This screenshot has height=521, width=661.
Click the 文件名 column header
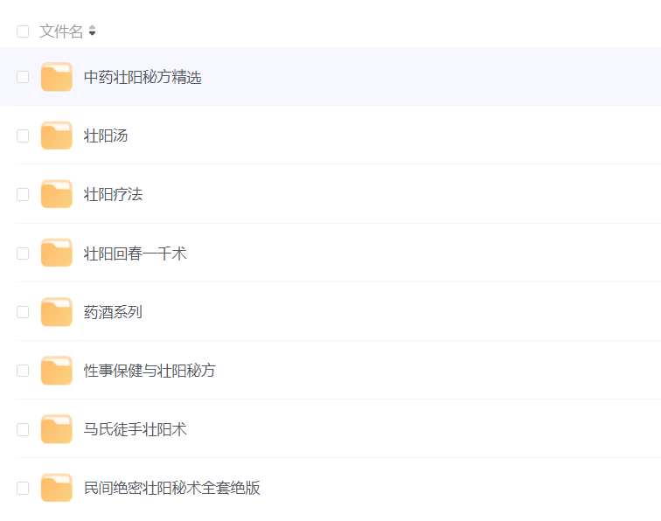coord(61,31)
